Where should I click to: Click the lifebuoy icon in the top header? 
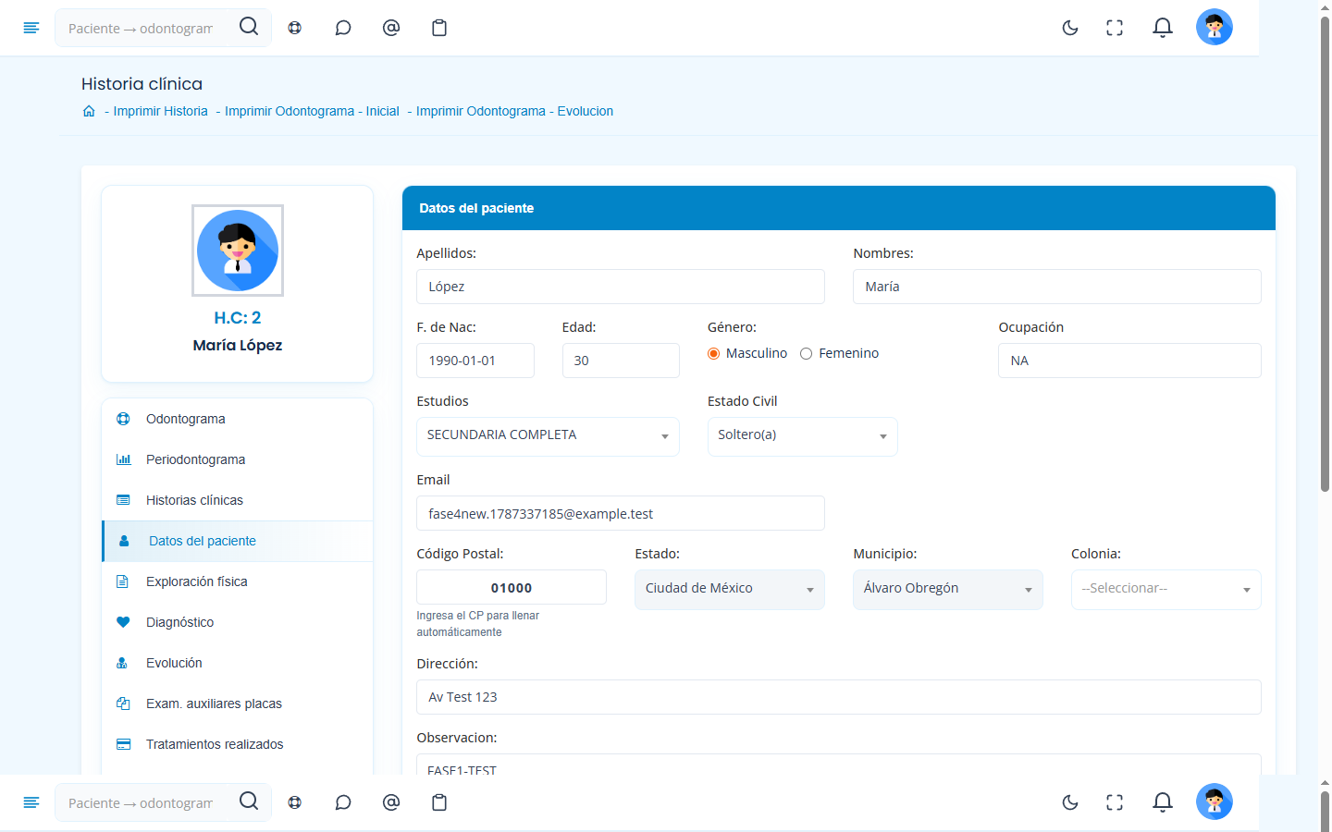click(x=295, y=28)
